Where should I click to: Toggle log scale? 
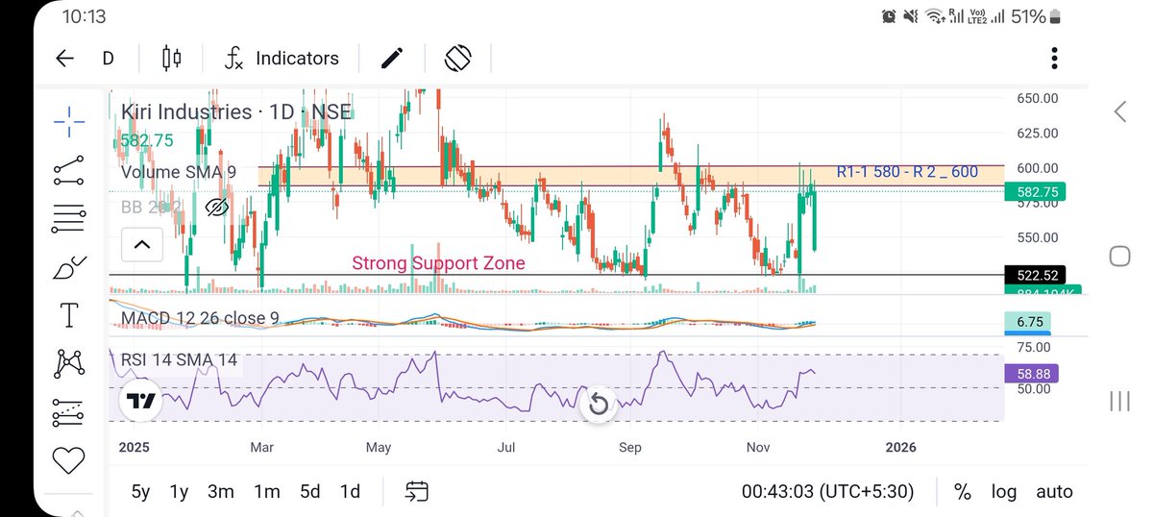[x=1004, y=492]
